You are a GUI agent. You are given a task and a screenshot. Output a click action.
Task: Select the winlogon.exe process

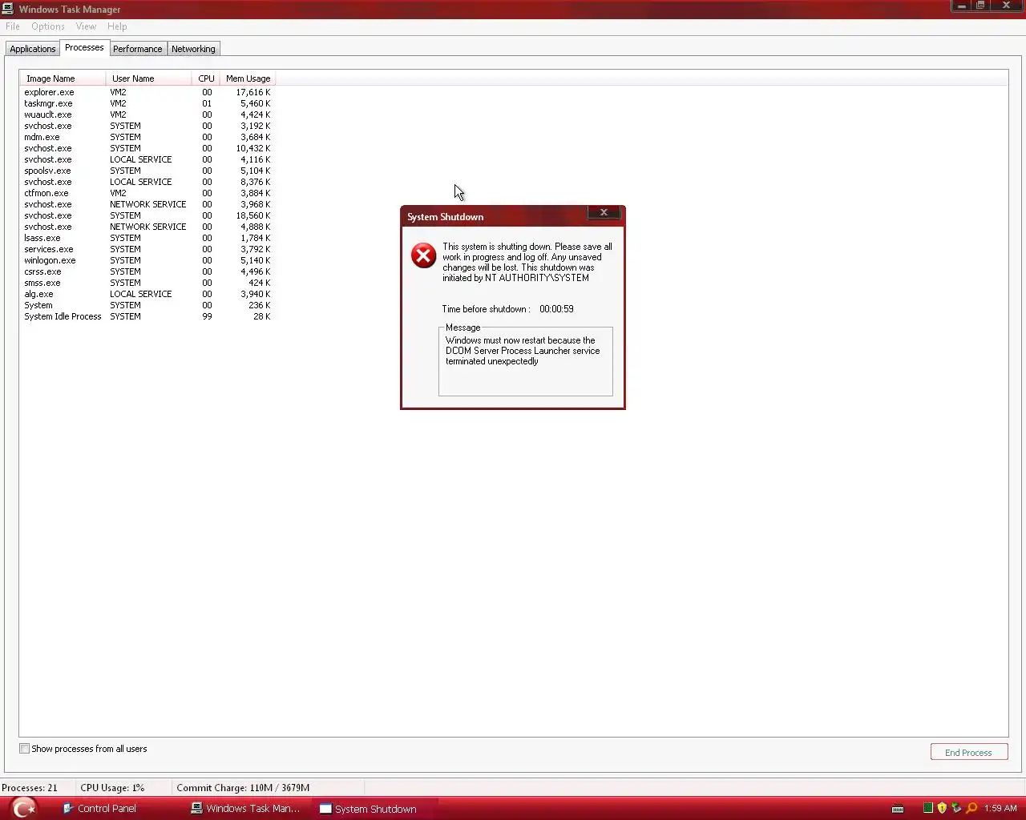coord(147,260)
